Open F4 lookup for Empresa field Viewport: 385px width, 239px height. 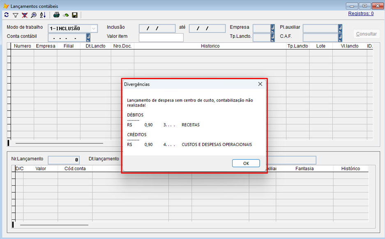click(272, 28)
